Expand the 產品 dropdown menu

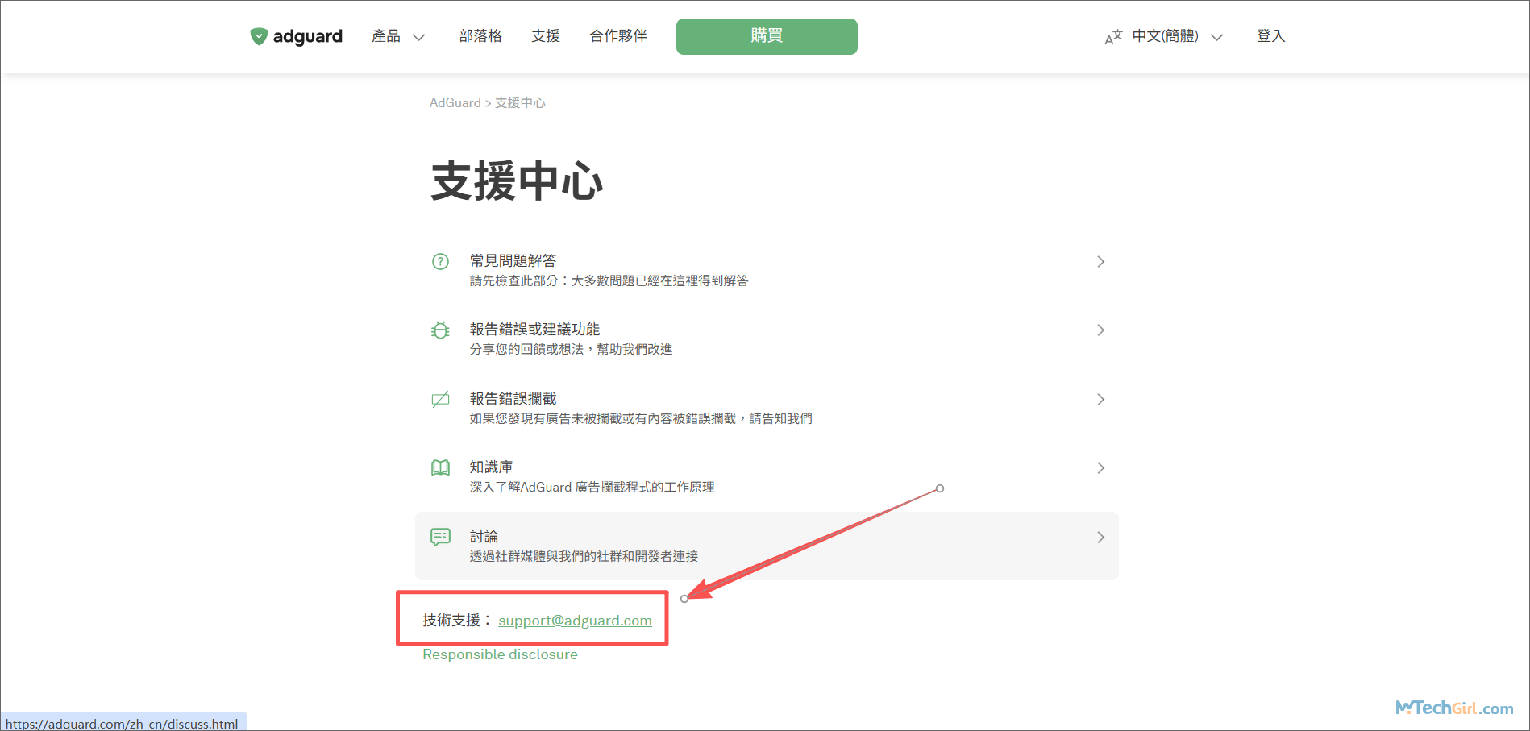pyautogui.click(x=397, y=36)
